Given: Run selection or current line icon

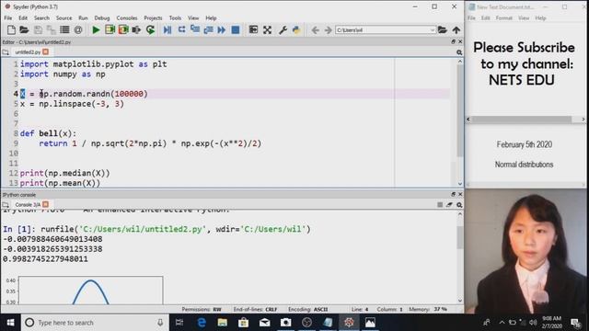Looking at the screenshot, I should pos(136,29).
